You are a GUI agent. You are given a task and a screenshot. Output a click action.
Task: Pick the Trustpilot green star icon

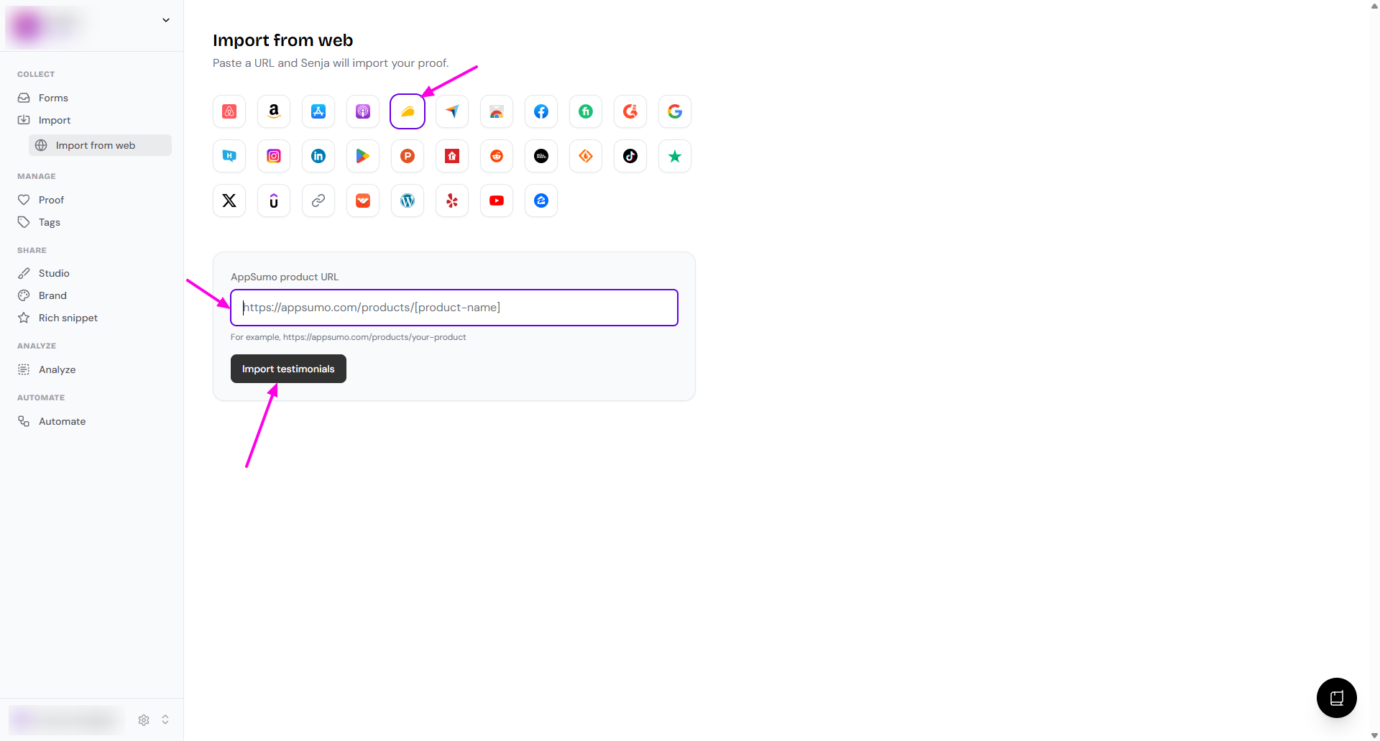[674, 156]
